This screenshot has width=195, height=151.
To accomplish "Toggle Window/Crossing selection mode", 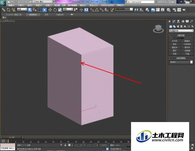I will coord(44,10).
